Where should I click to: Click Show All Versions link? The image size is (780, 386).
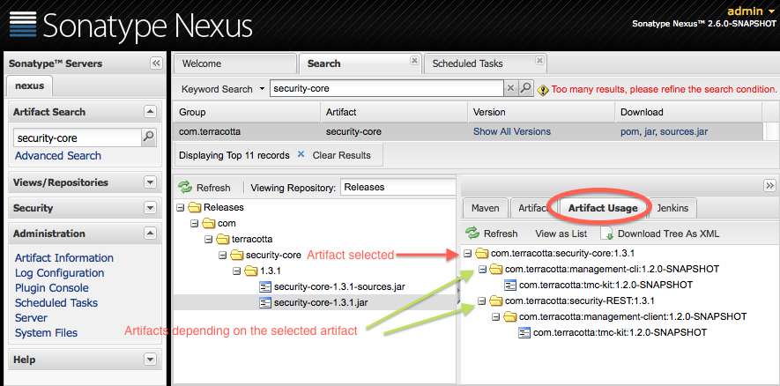pyautogui.click(x=512, y=132)
